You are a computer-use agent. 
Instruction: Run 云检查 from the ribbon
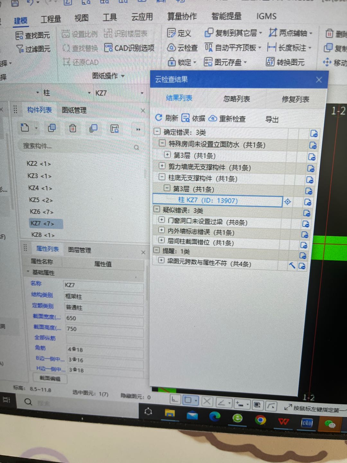click(182, 48)
